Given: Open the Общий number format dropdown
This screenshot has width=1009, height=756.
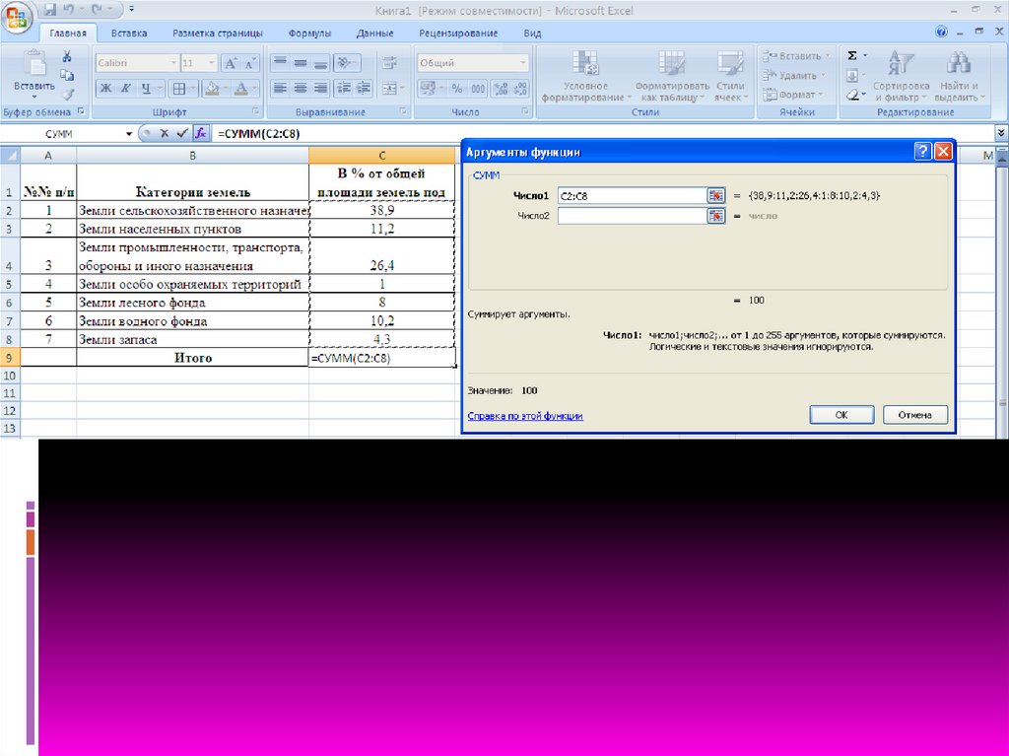Looking at the screenshot, I should (522, 63).
